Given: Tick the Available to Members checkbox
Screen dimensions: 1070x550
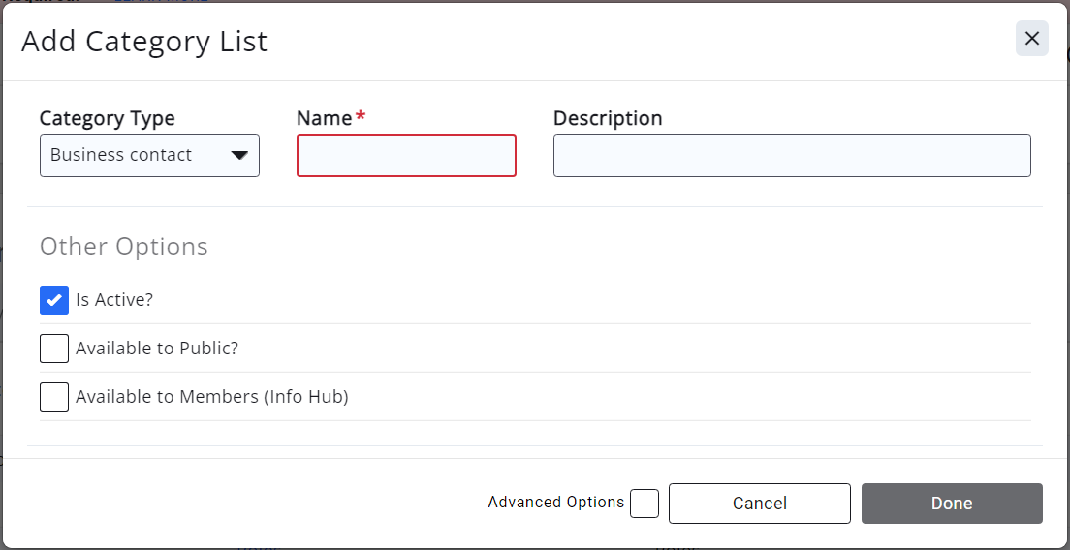Looking at the screenshot, I should tap(54, 397).
